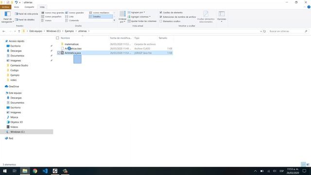Choose Iconos medianos layout
This screenshot has width=311, height=175.
[x=99, y=13]
